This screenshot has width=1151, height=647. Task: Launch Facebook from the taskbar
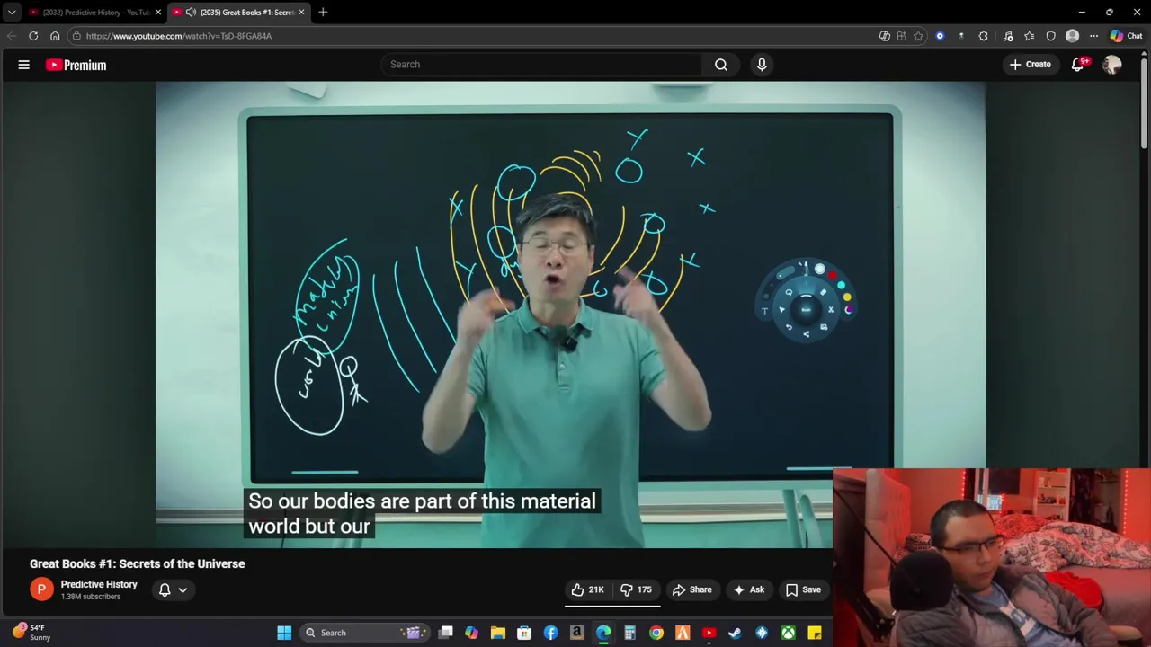(550, 633)
